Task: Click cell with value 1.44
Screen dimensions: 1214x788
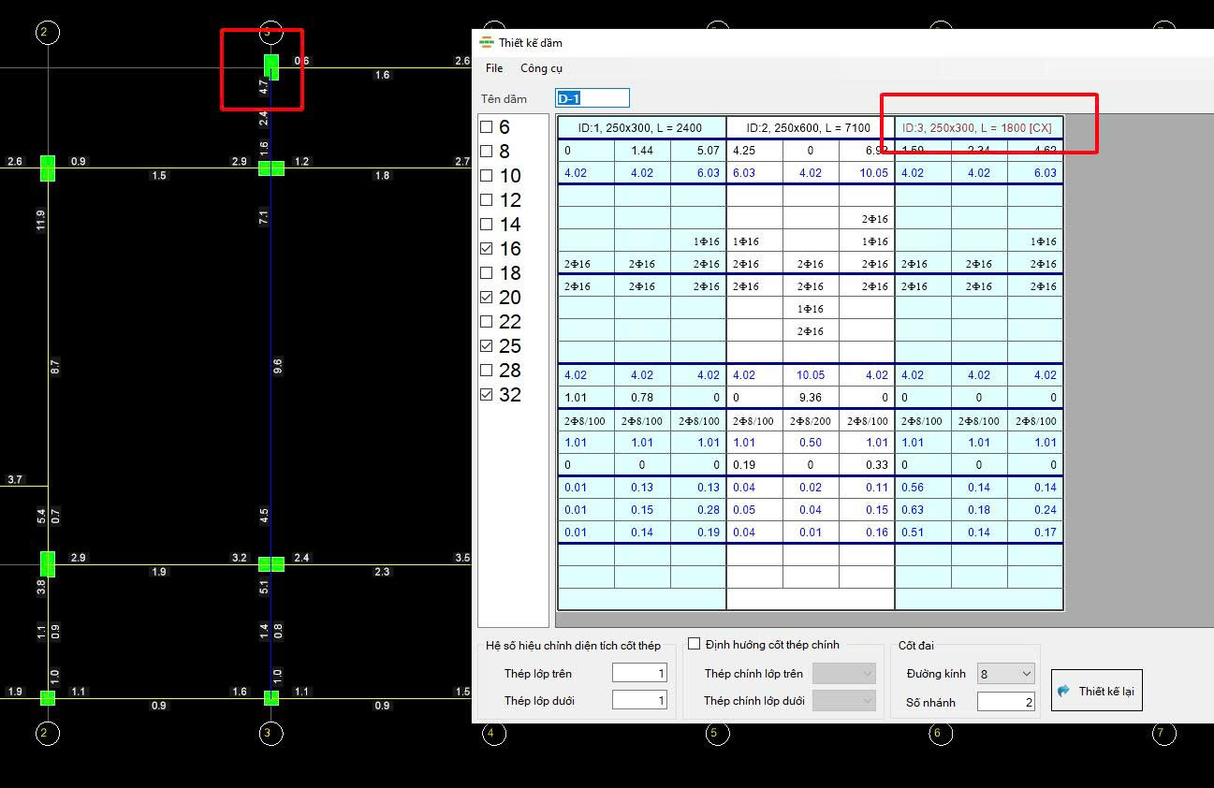Action: 642,151
